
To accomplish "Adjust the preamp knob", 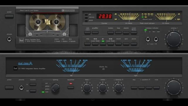I will [x=174, y=39].
